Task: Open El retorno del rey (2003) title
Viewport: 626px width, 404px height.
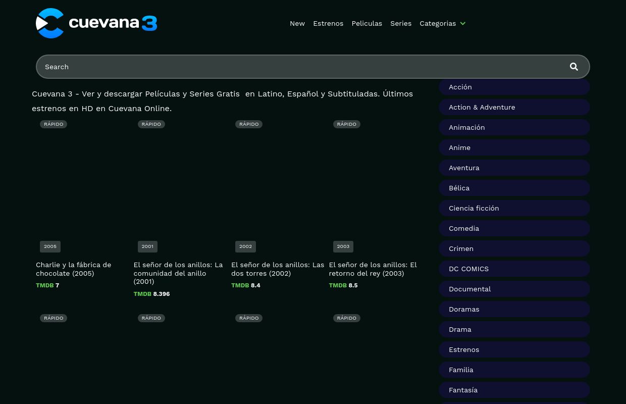Action: [x=373, y=269]
